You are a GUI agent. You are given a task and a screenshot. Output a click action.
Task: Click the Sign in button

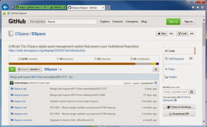188,22
